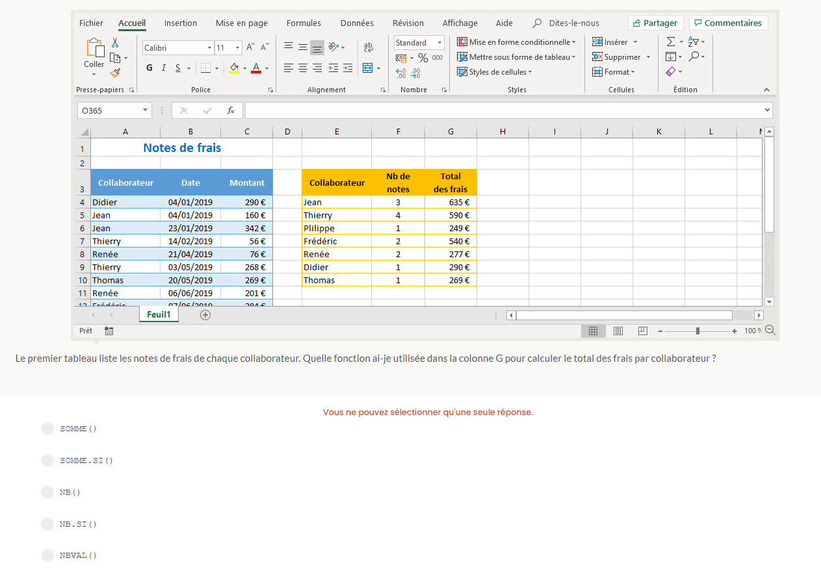Open the Calibri font name dropdown
821x580 pixels.
pos(209,48)
